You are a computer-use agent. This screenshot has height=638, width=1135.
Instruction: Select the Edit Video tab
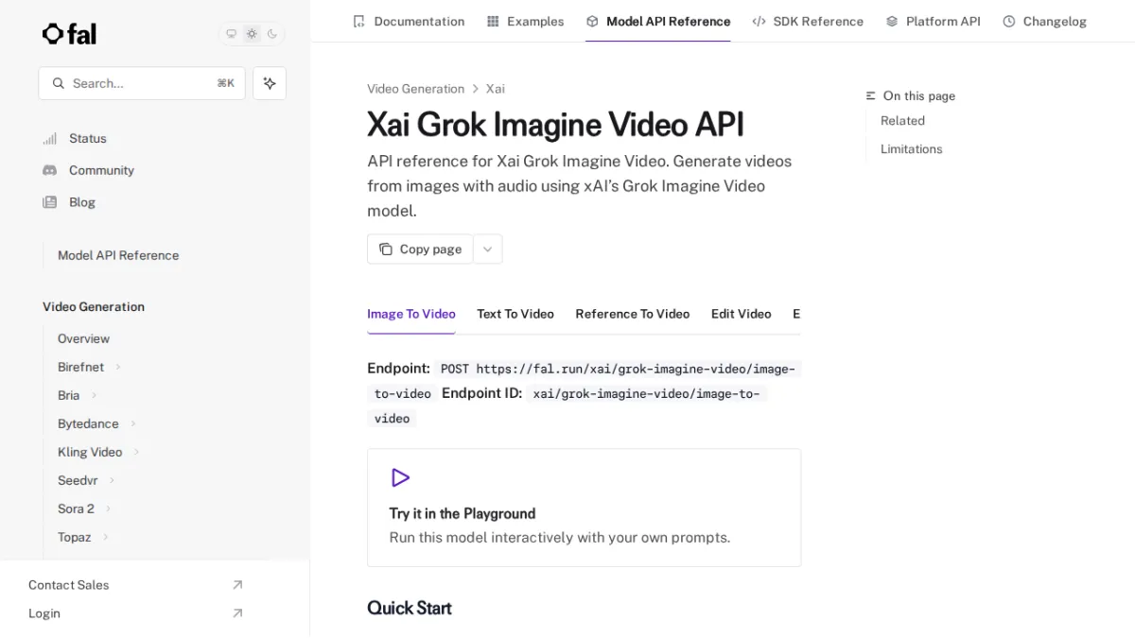742,314
